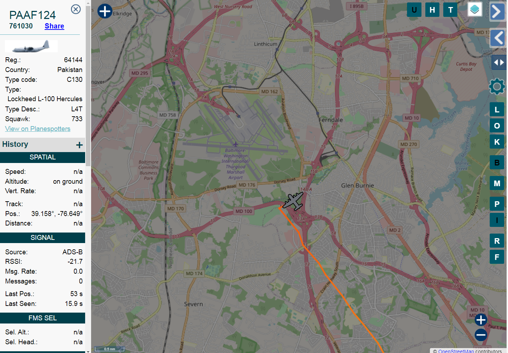
Task: Click the BWI airport symbol on map
Action: coord(235,144)
